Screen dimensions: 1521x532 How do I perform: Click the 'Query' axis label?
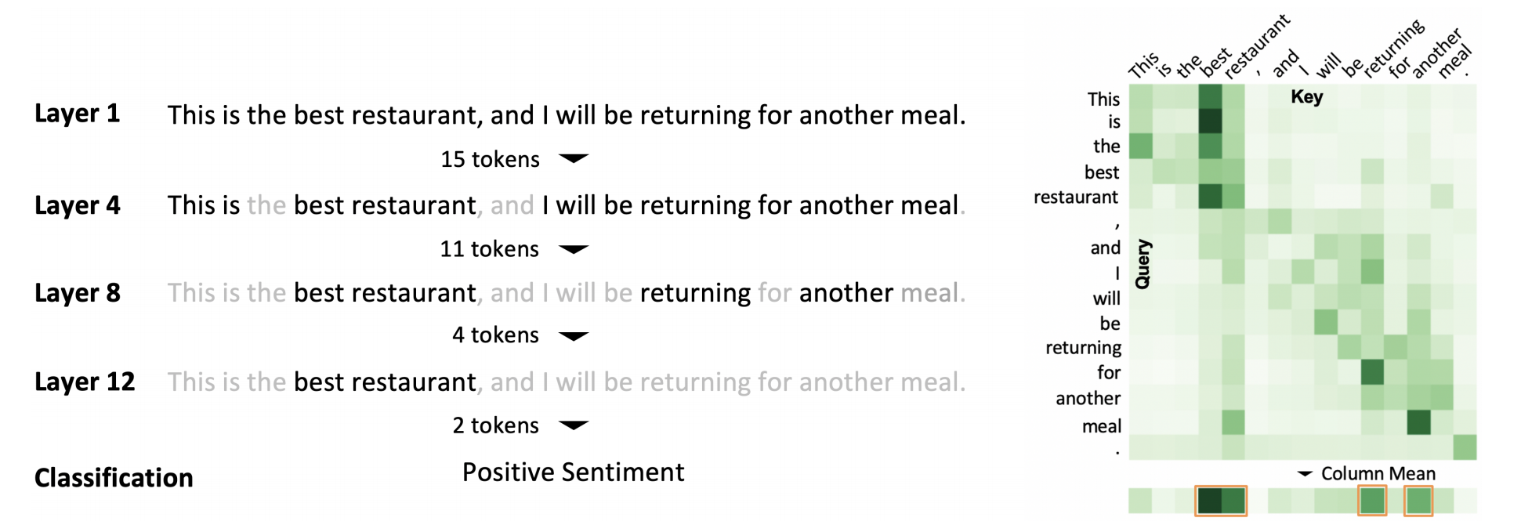pyautogui.click(x=1143, y=264)
